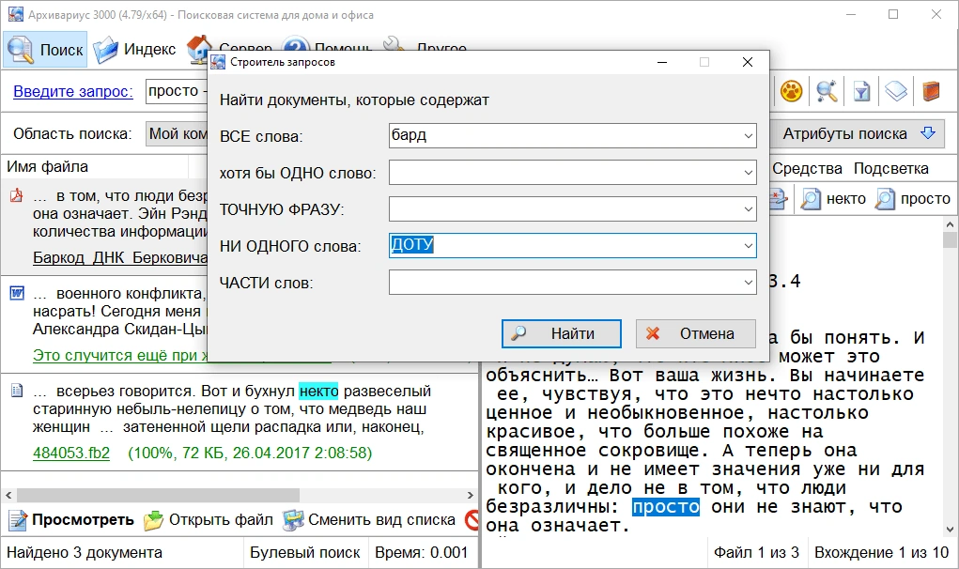Viewport: 959px width, 569px height.
Task: Close the Строитель запросов dialog
Action: point(747,62)
